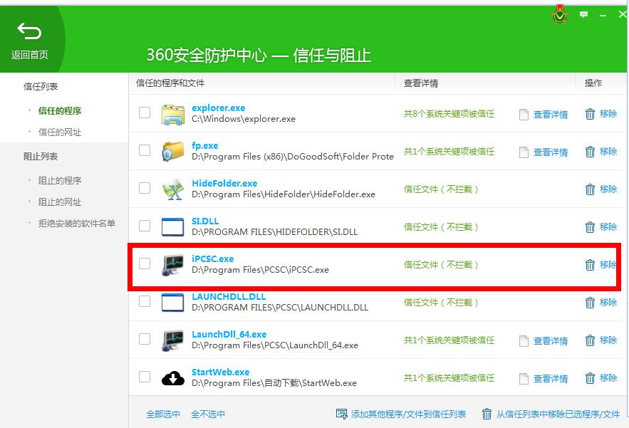This screenshot has height=428, width=629.
Task: Click document icon in LaunchDll_64.exe row
Action: (x=524, y=341)
